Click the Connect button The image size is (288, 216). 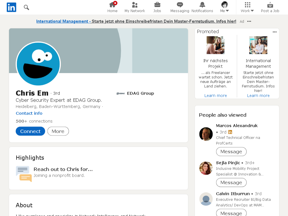[30, 131]
